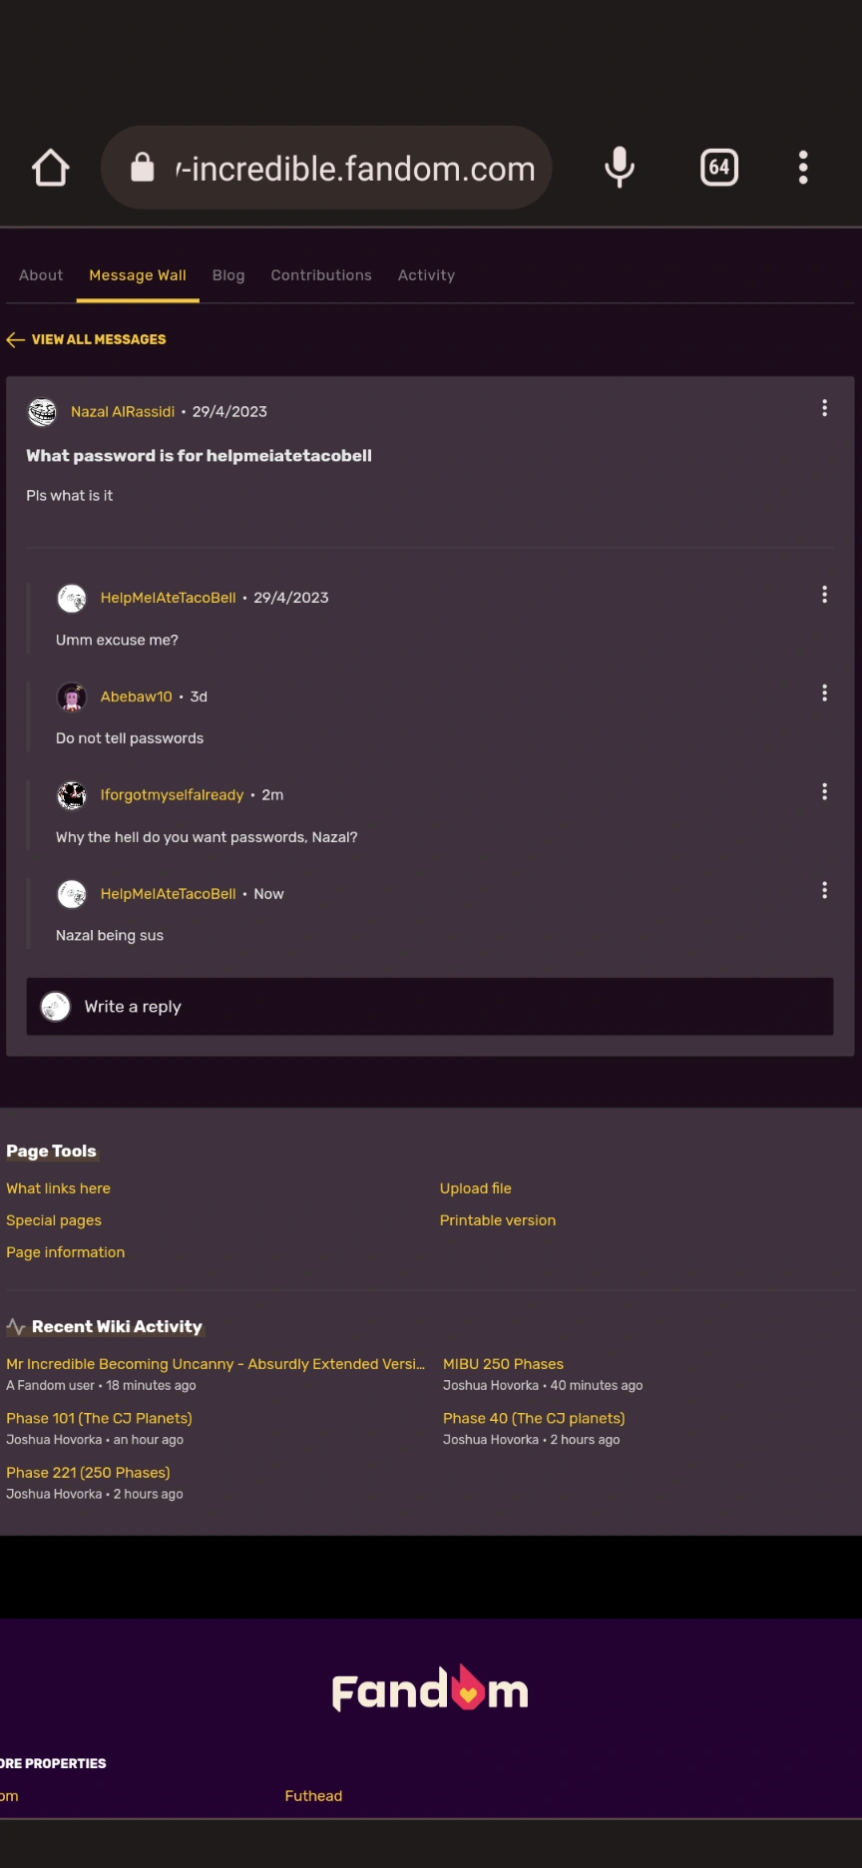862x1868 pixels.
Task: Click Nazal AlRassidi's trollface avatar
Action: pyautogui.click(x=42, y=412)
